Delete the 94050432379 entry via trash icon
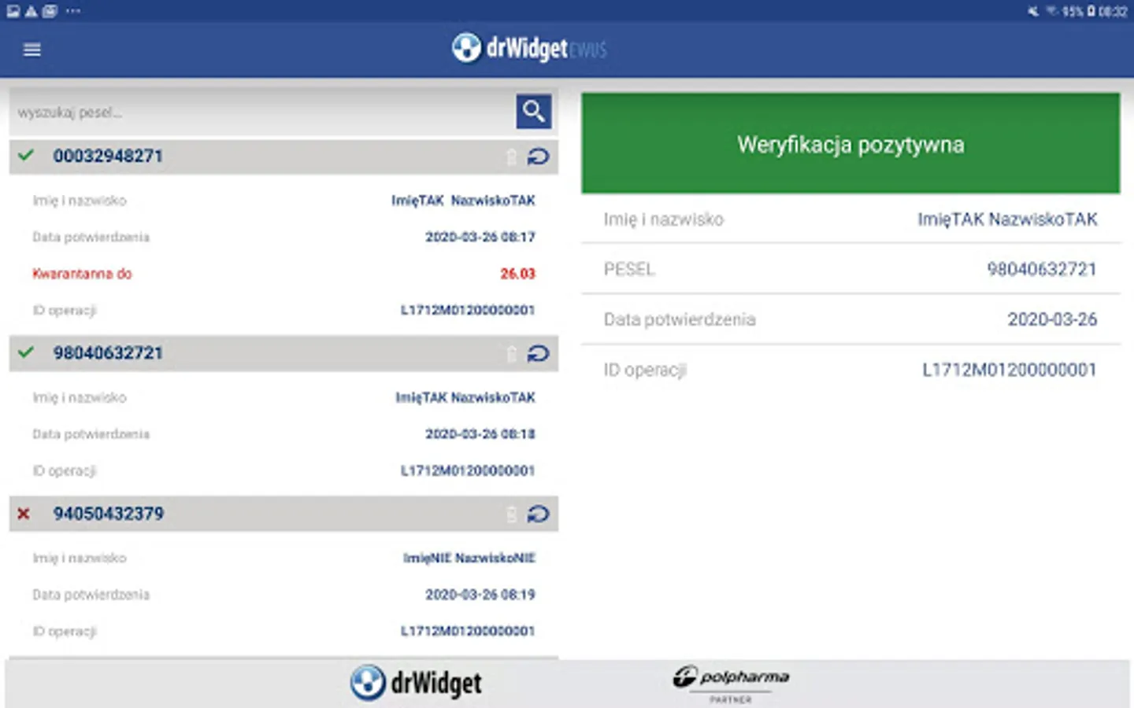This screenshot has height=708, width=1134. 511,514
